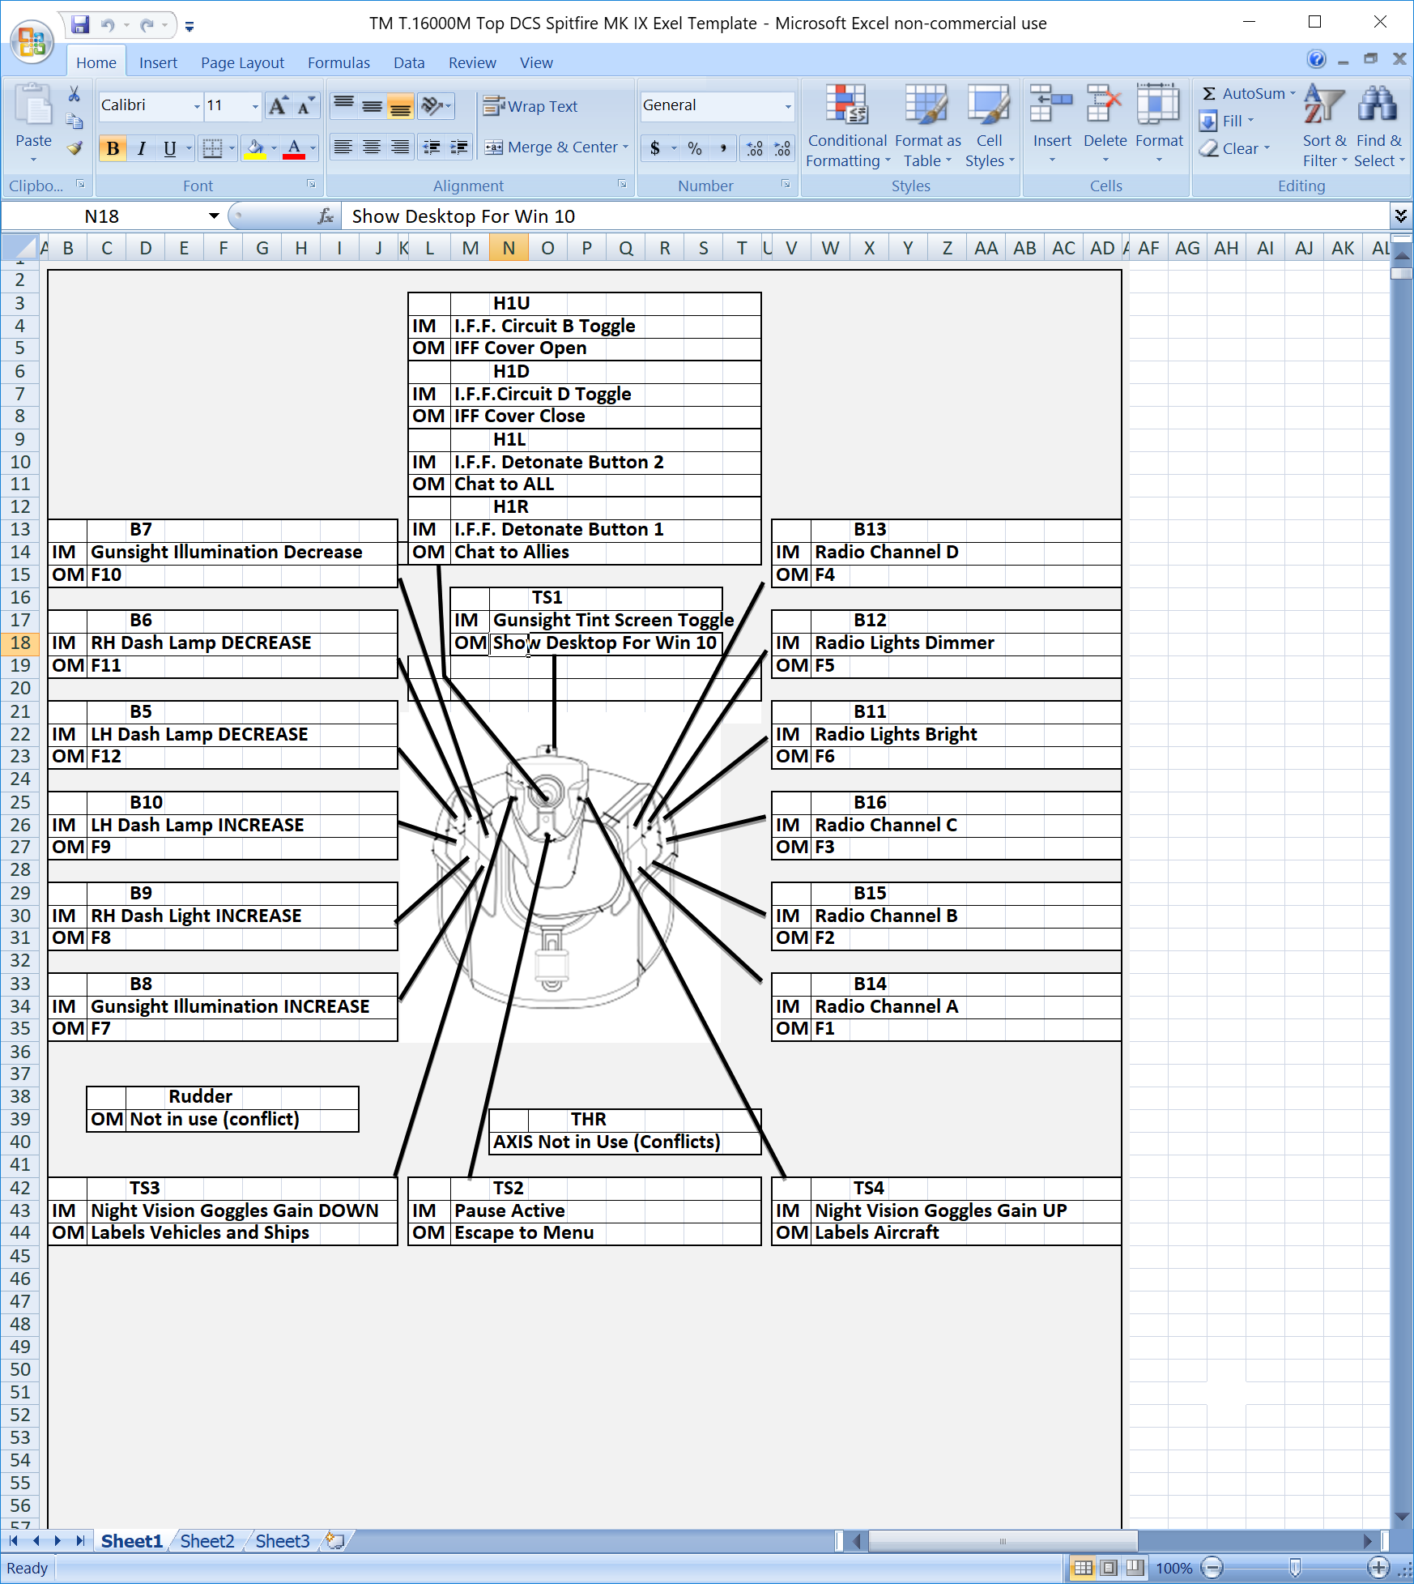Switch to Normal view in status bar

click(1083, 1567)
